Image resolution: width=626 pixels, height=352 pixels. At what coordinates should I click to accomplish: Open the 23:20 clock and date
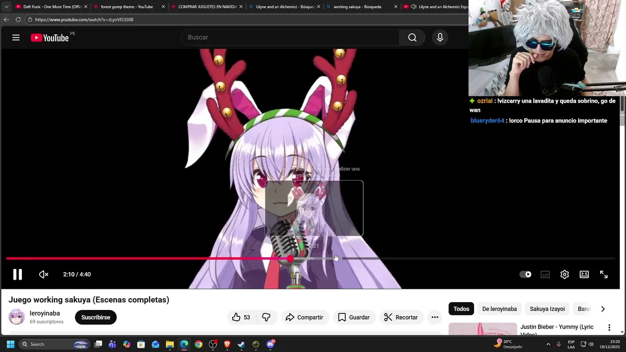(609, 344)
